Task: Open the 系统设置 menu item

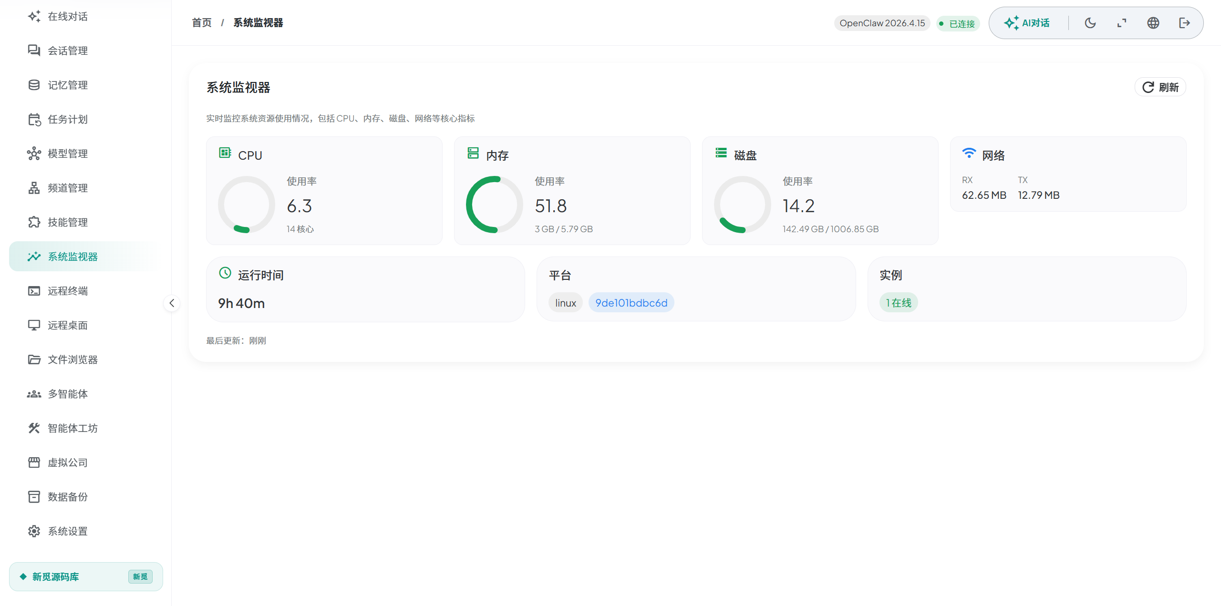Action: [68, 531]
